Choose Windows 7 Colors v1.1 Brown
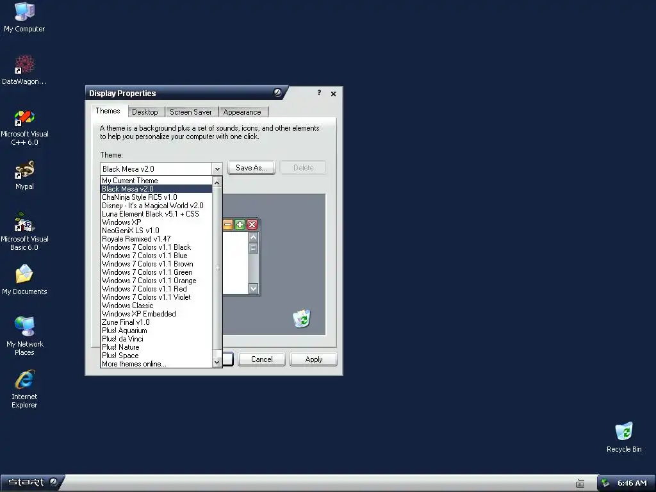The width and height of the screenshot is (656, 492). (156, 264)
